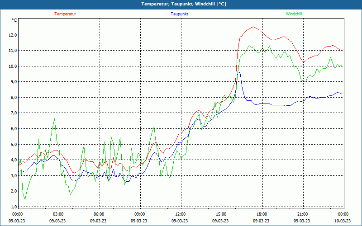
Task: Select the green Windchill legend label
Action: click(x=294, y=14)
